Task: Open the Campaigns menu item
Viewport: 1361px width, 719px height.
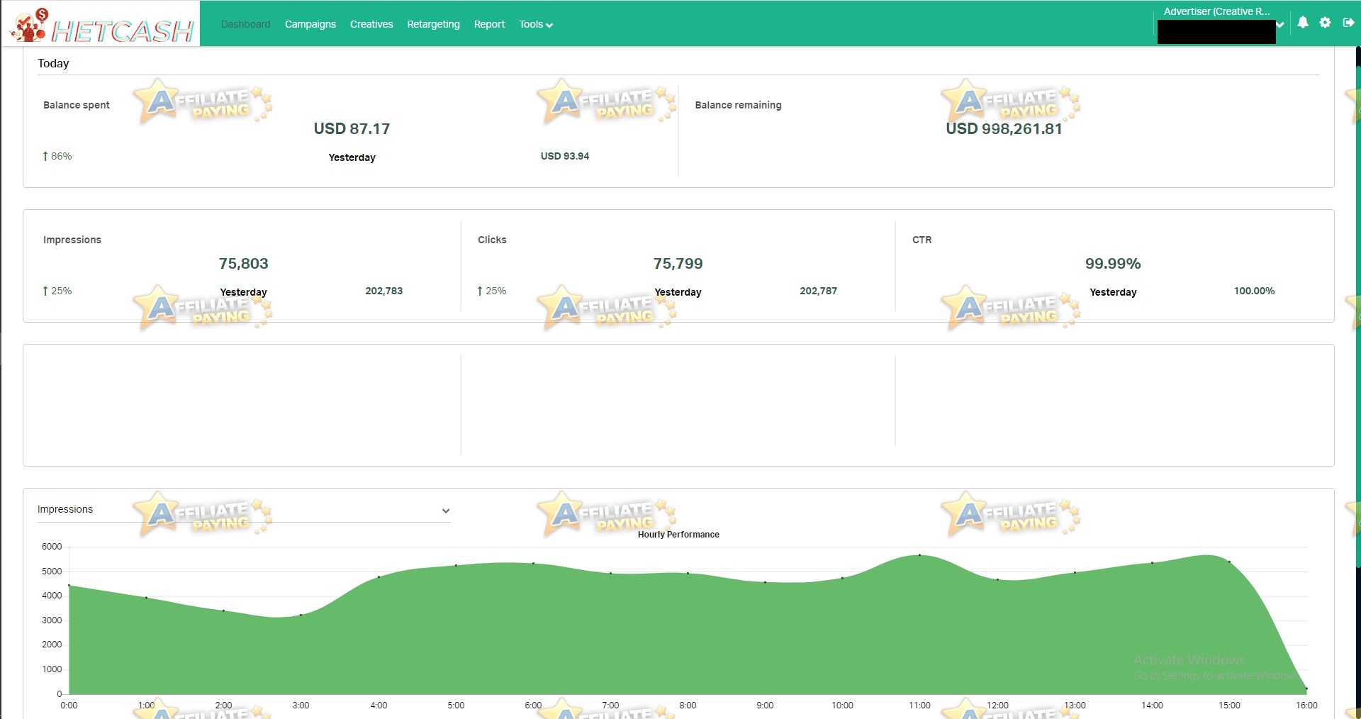Action: (310, 24)
